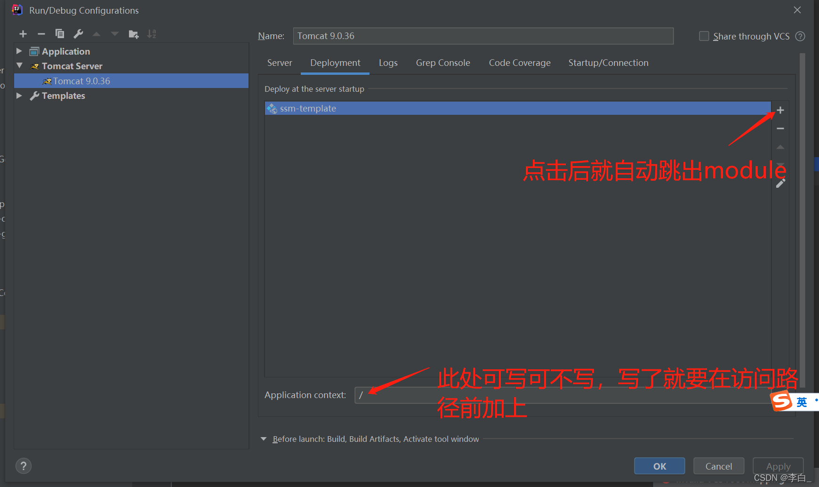Screen dimensions: 819x487
Task: Expand the Application tree node
Action: pyautogui.click(x=19, y=51)
